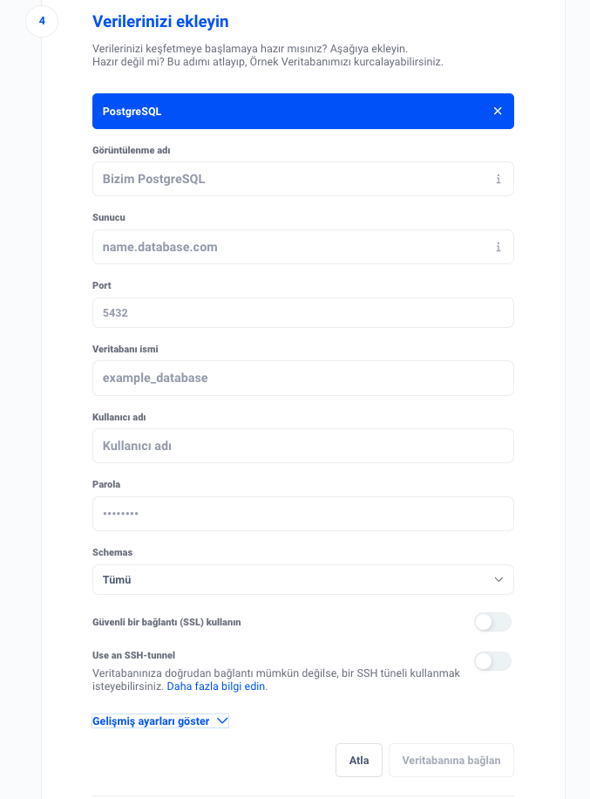Click the step 4 circle badge
This screenshot has width=590, height=799.
[x=42, y=21]
